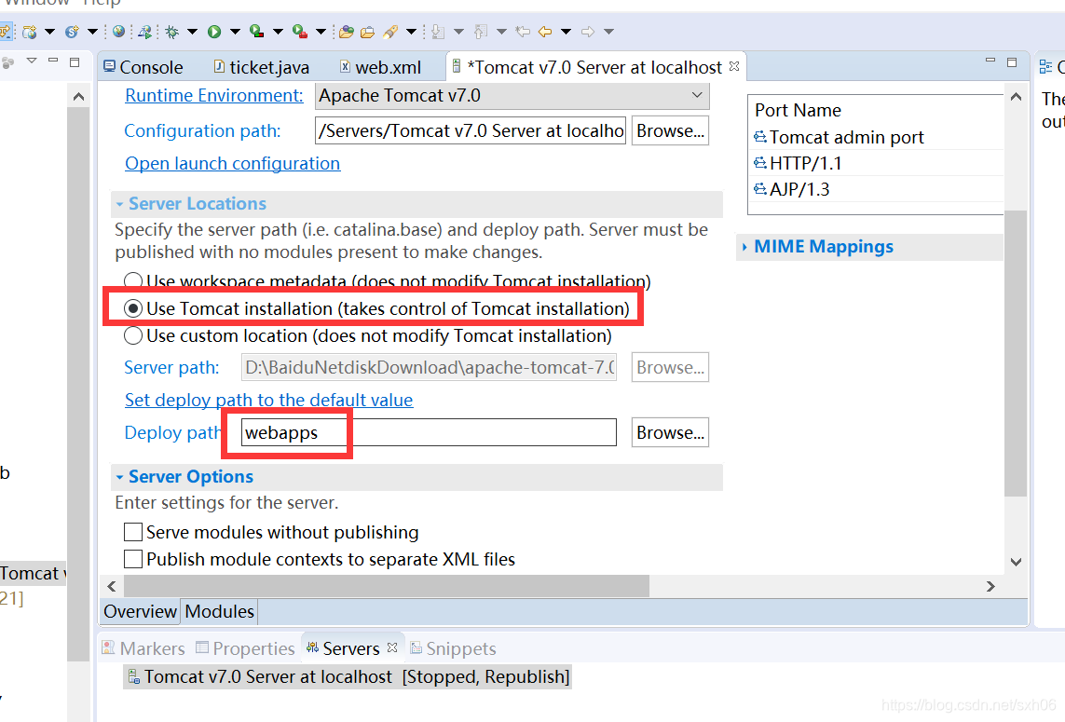Click the Next Annotation icon

pos(438,32)
